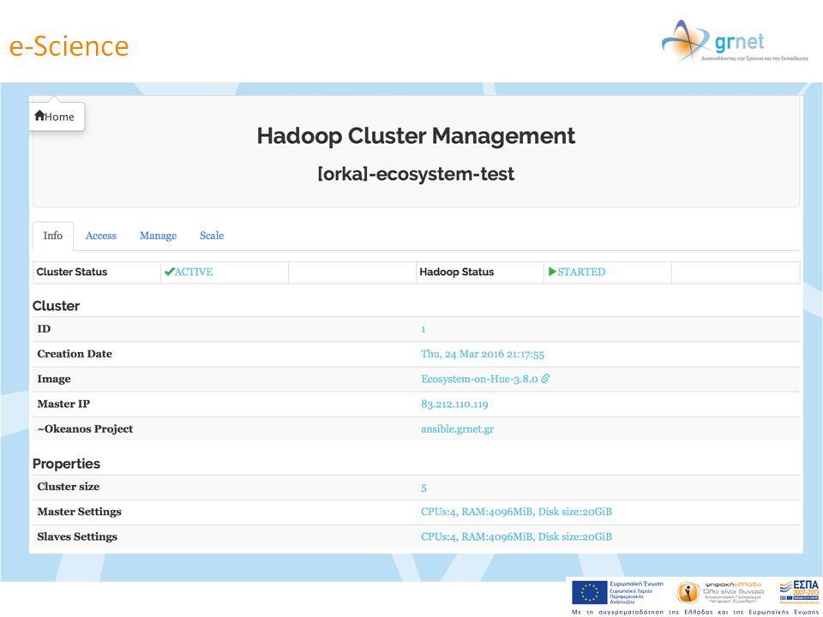The image size is (823, 617).
Task: Click the e-Science title
Action: tap(69, 46)
